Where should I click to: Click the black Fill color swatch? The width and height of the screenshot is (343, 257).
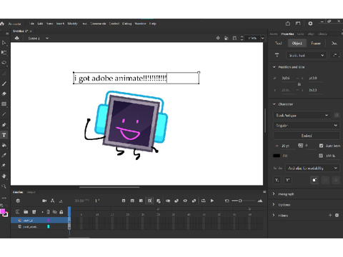(x=277, y=156)
